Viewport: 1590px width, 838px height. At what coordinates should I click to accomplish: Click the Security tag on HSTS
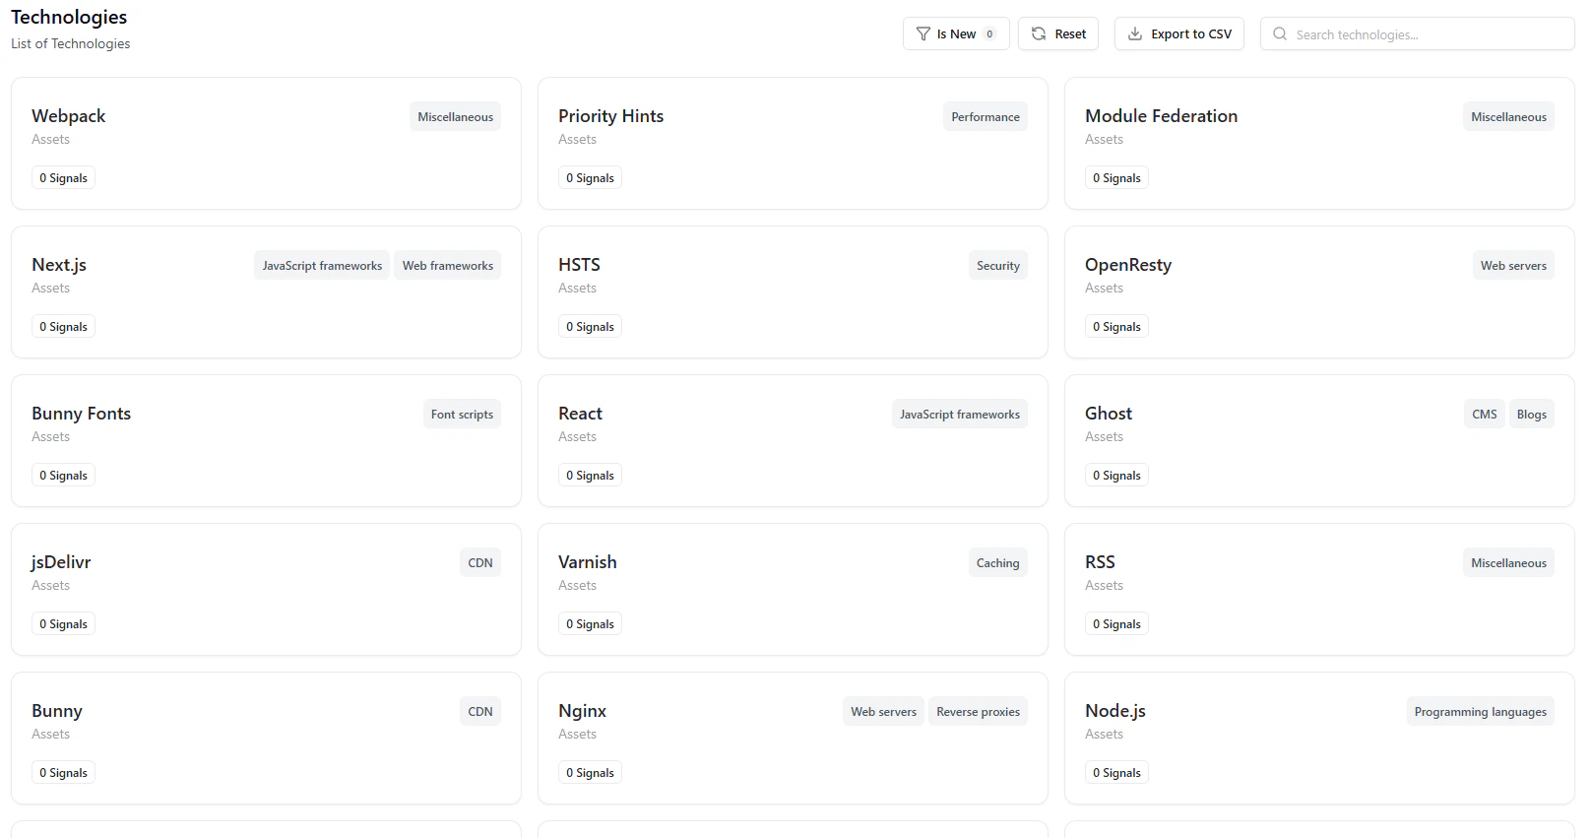(x=998, y=265)
